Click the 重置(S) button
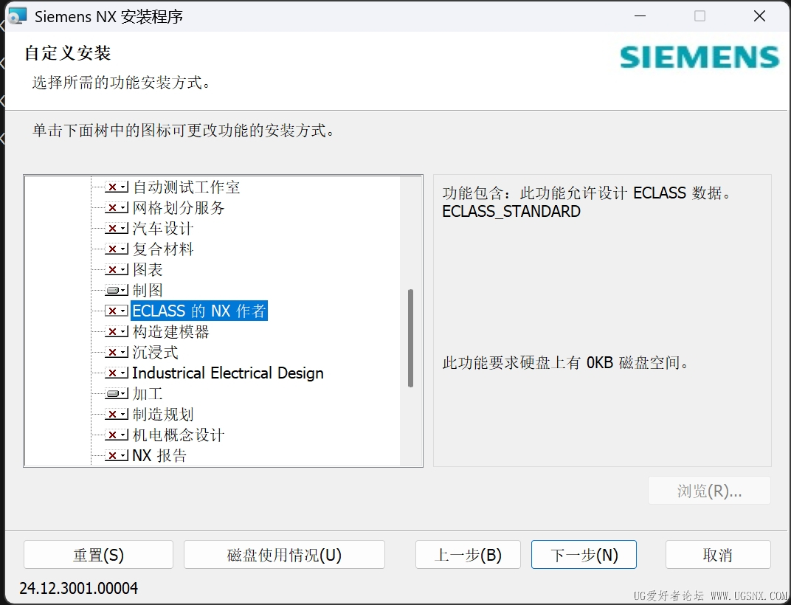 click(98, 555)
